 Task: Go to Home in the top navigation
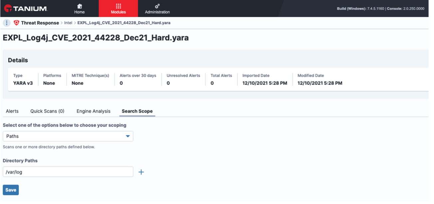(x=79, y=9)
